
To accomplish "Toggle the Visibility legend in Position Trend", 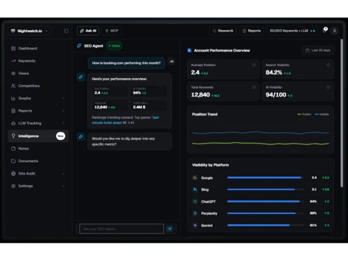I will tap(322, 114).
